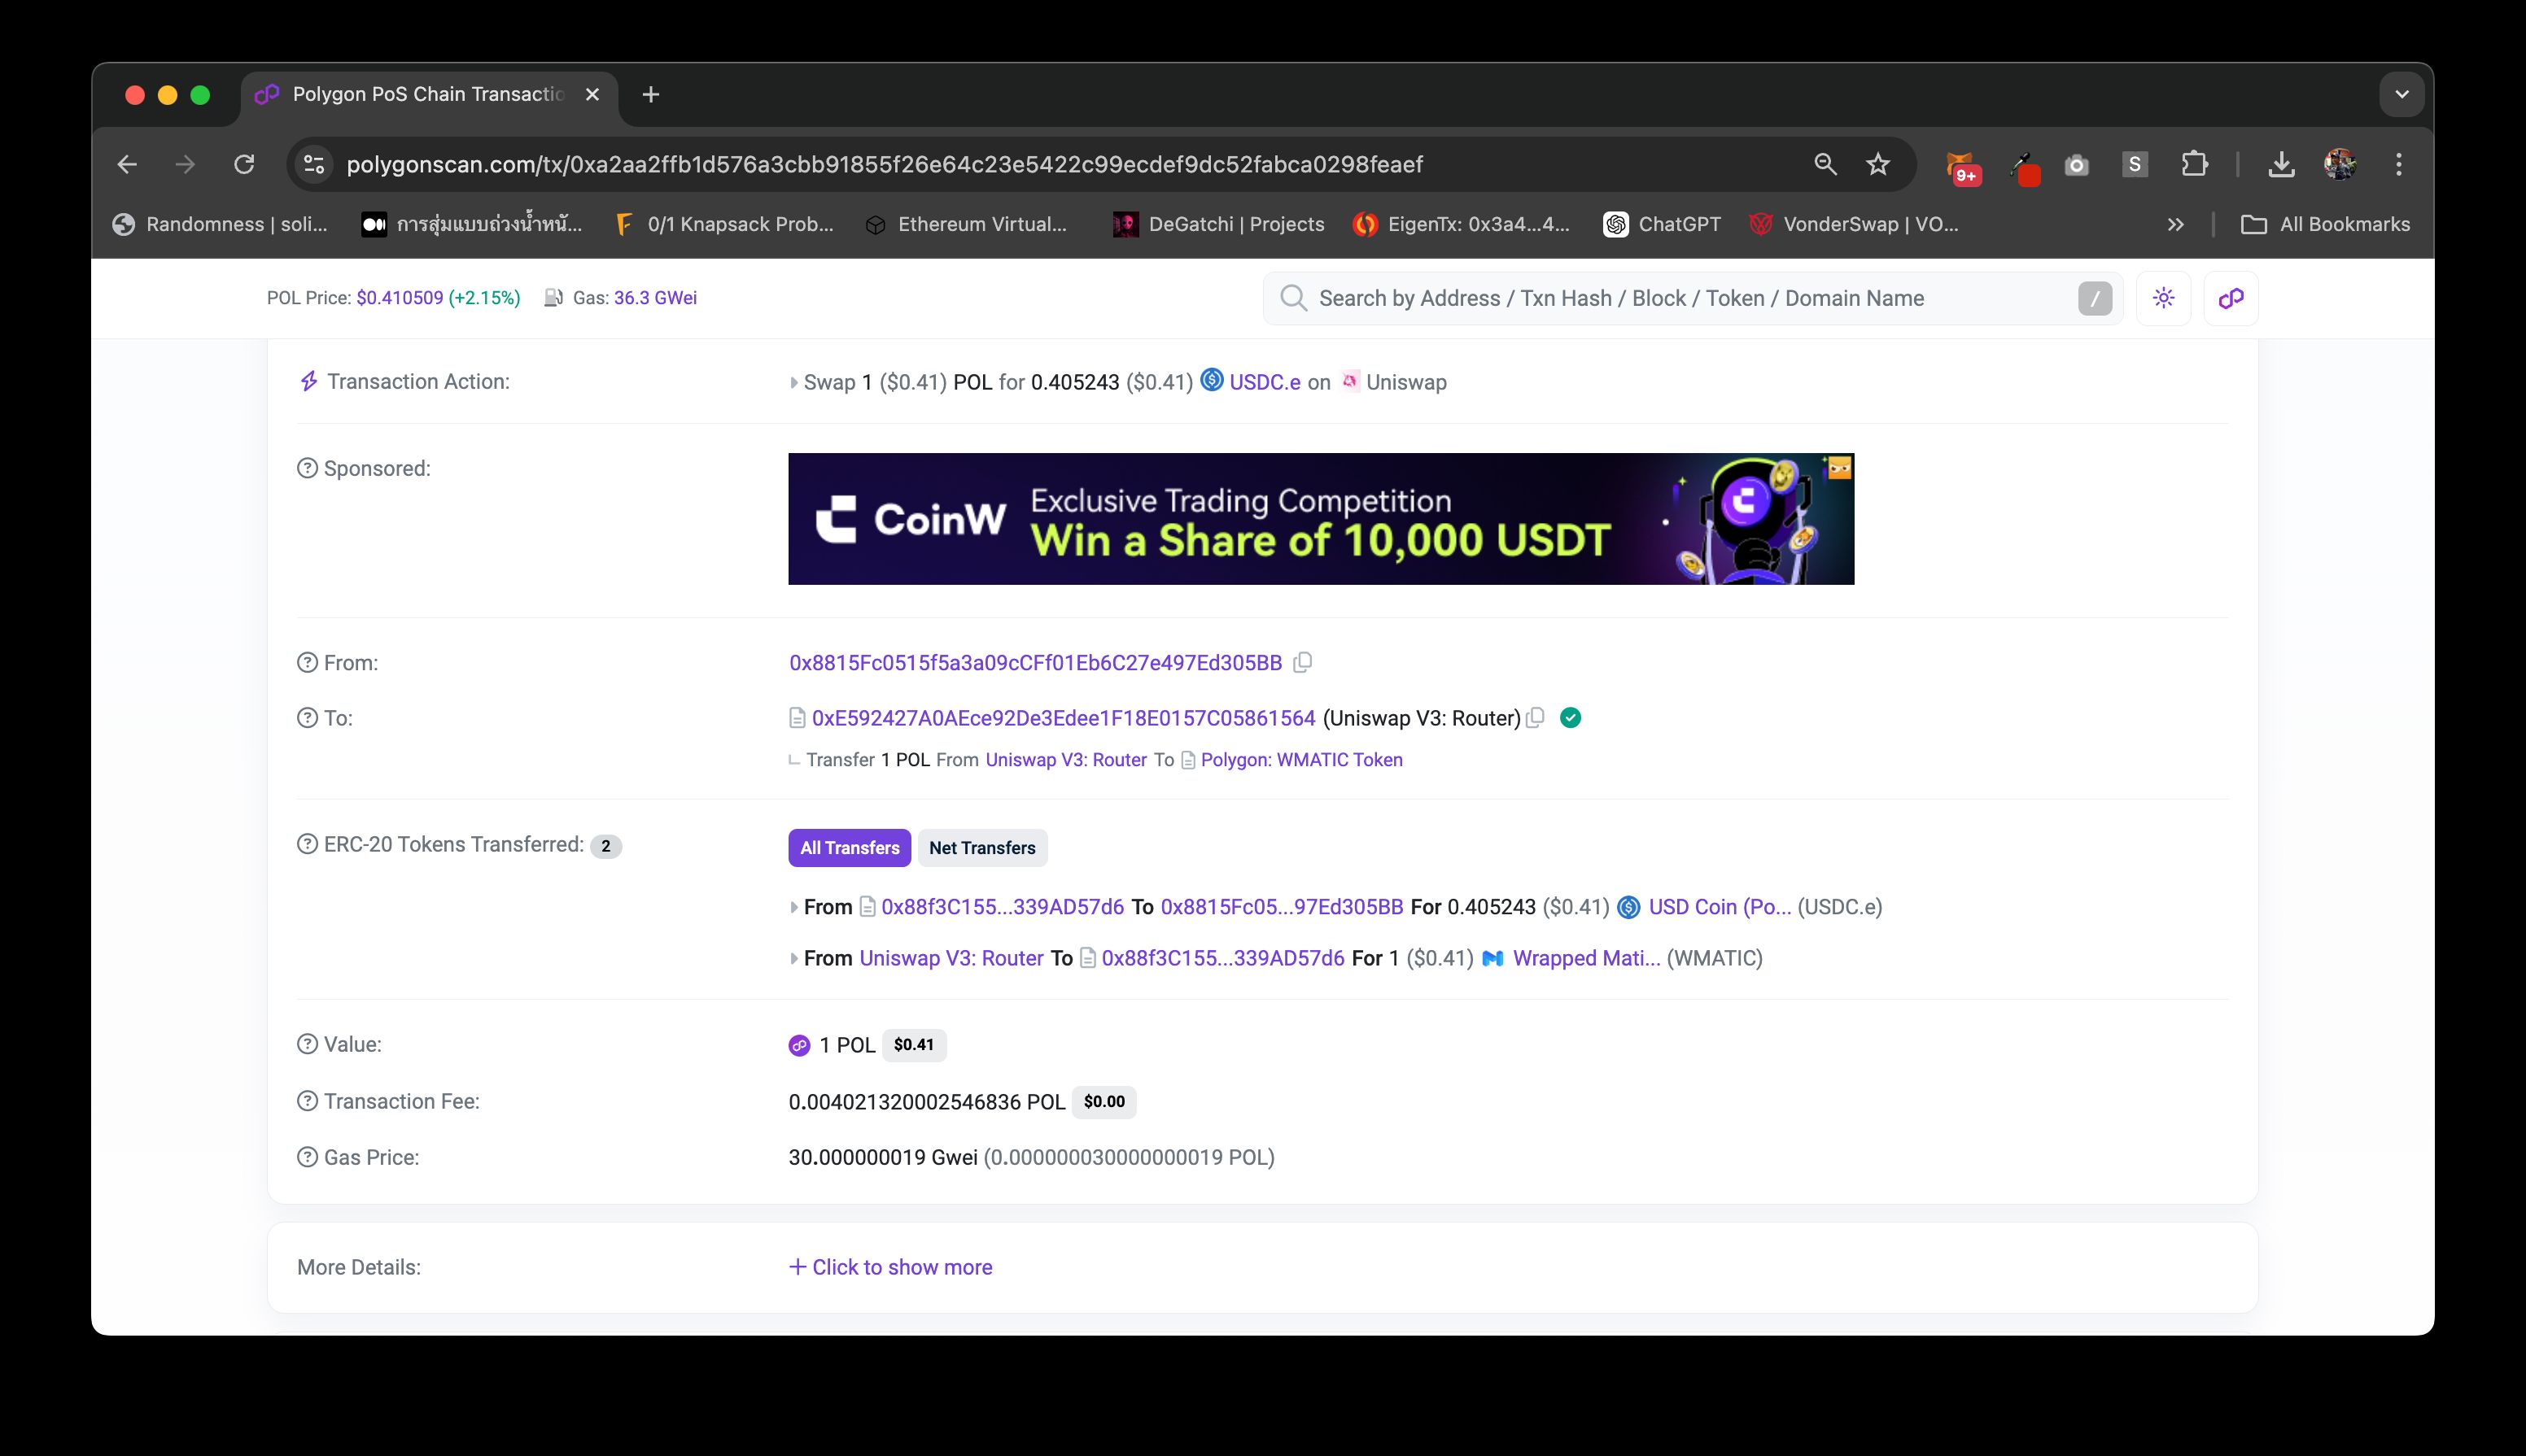Expand the USDC.e transfer row arrow

(x=793, y=908)
